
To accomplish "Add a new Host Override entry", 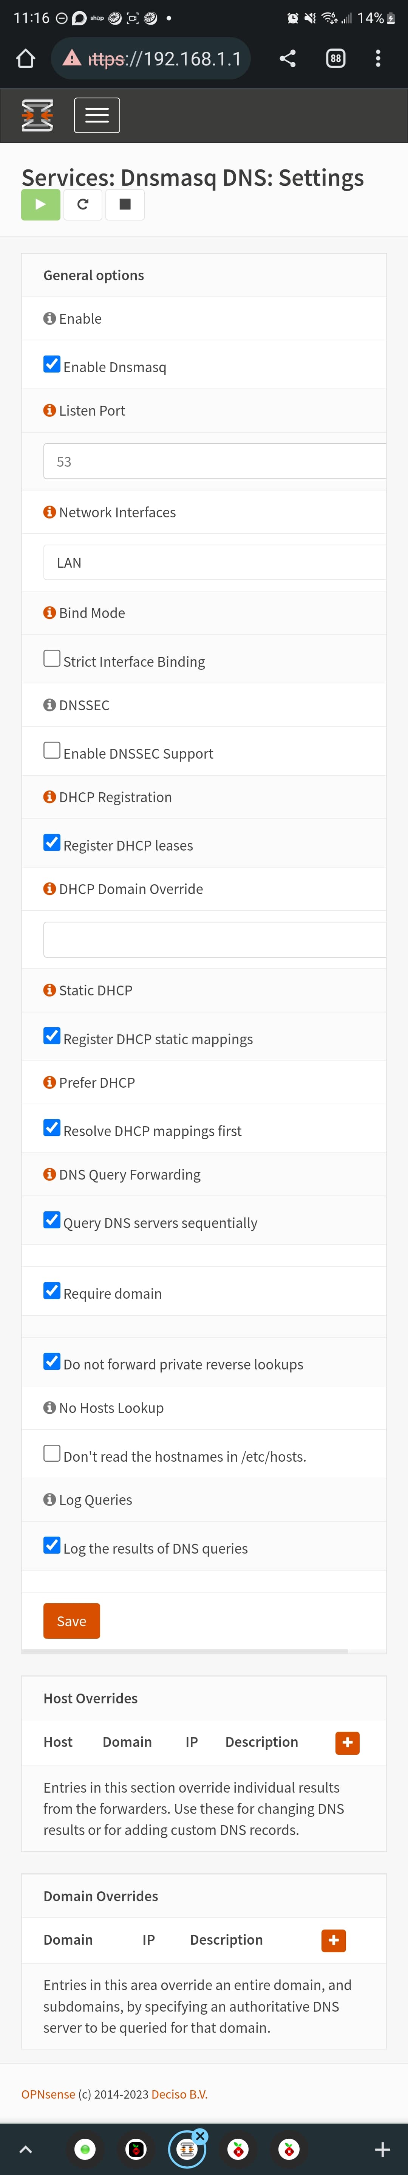I will tap(347, 1742).
